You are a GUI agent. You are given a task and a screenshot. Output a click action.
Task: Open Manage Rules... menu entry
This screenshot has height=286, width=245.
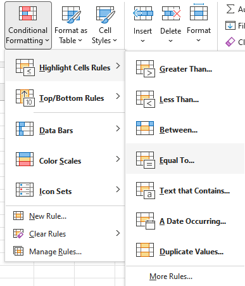pyautogui.click(x=65, y=251)
